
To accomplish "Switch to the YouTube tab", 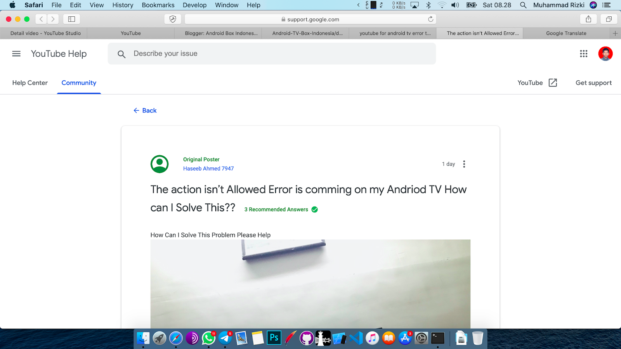I will (x=131, y=33).
